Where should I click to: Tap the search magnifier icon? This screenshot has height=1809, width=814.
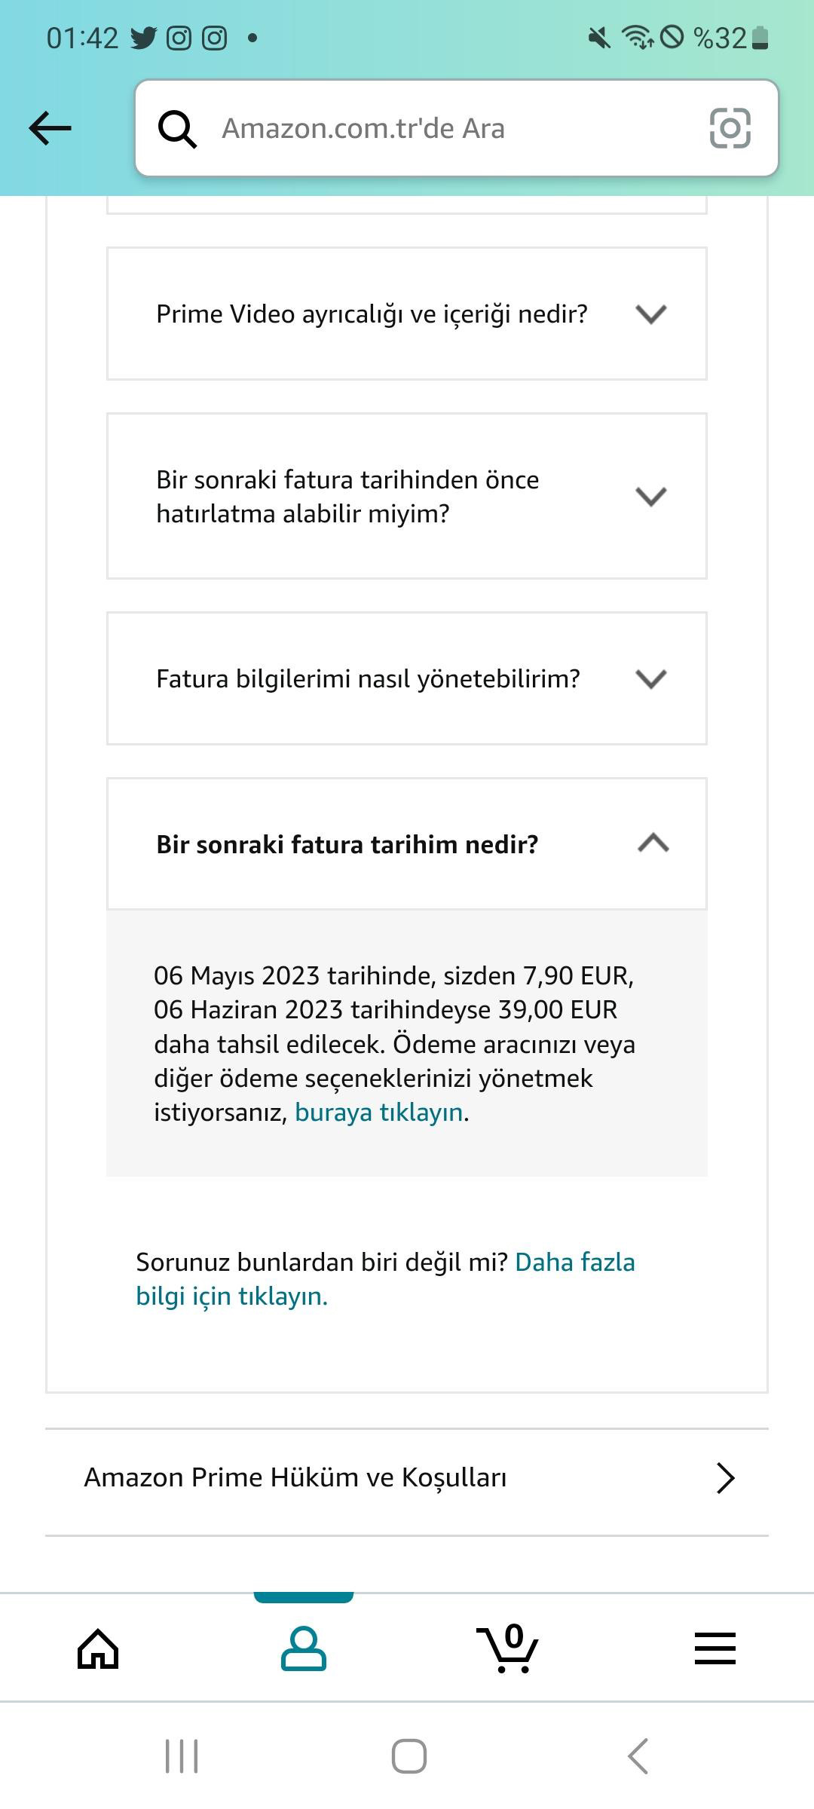tap(177, 129)
